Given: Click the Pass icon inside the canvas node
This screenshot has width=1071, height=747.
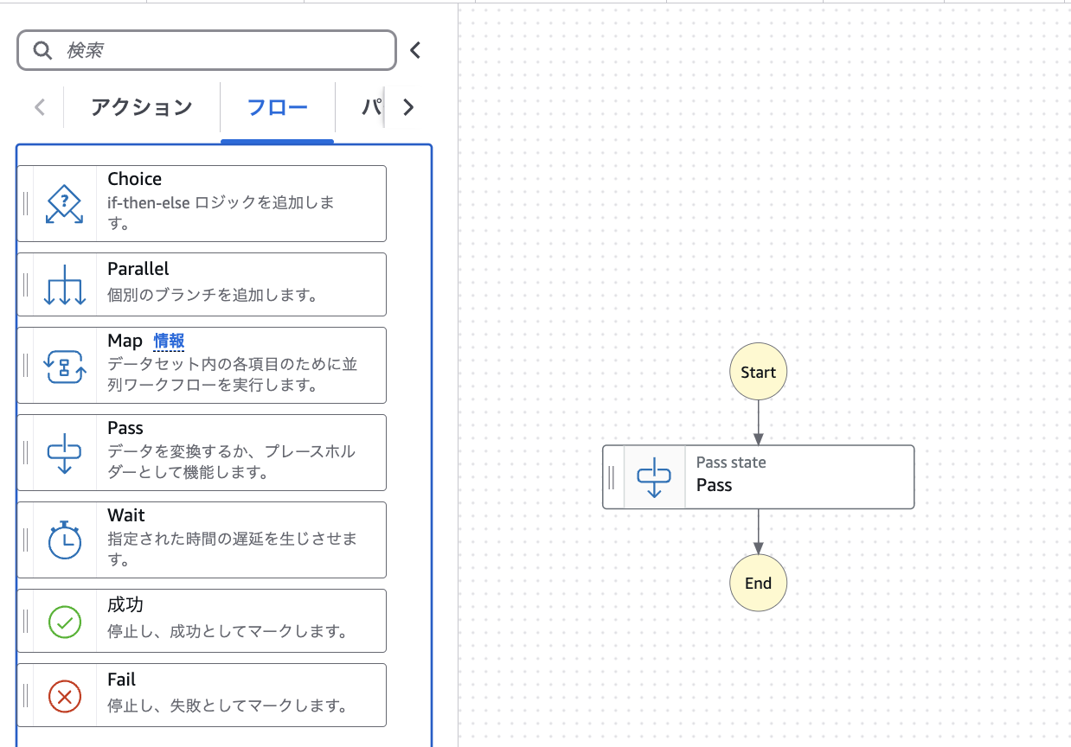Looking at the screenshot, I should point(655,476).
